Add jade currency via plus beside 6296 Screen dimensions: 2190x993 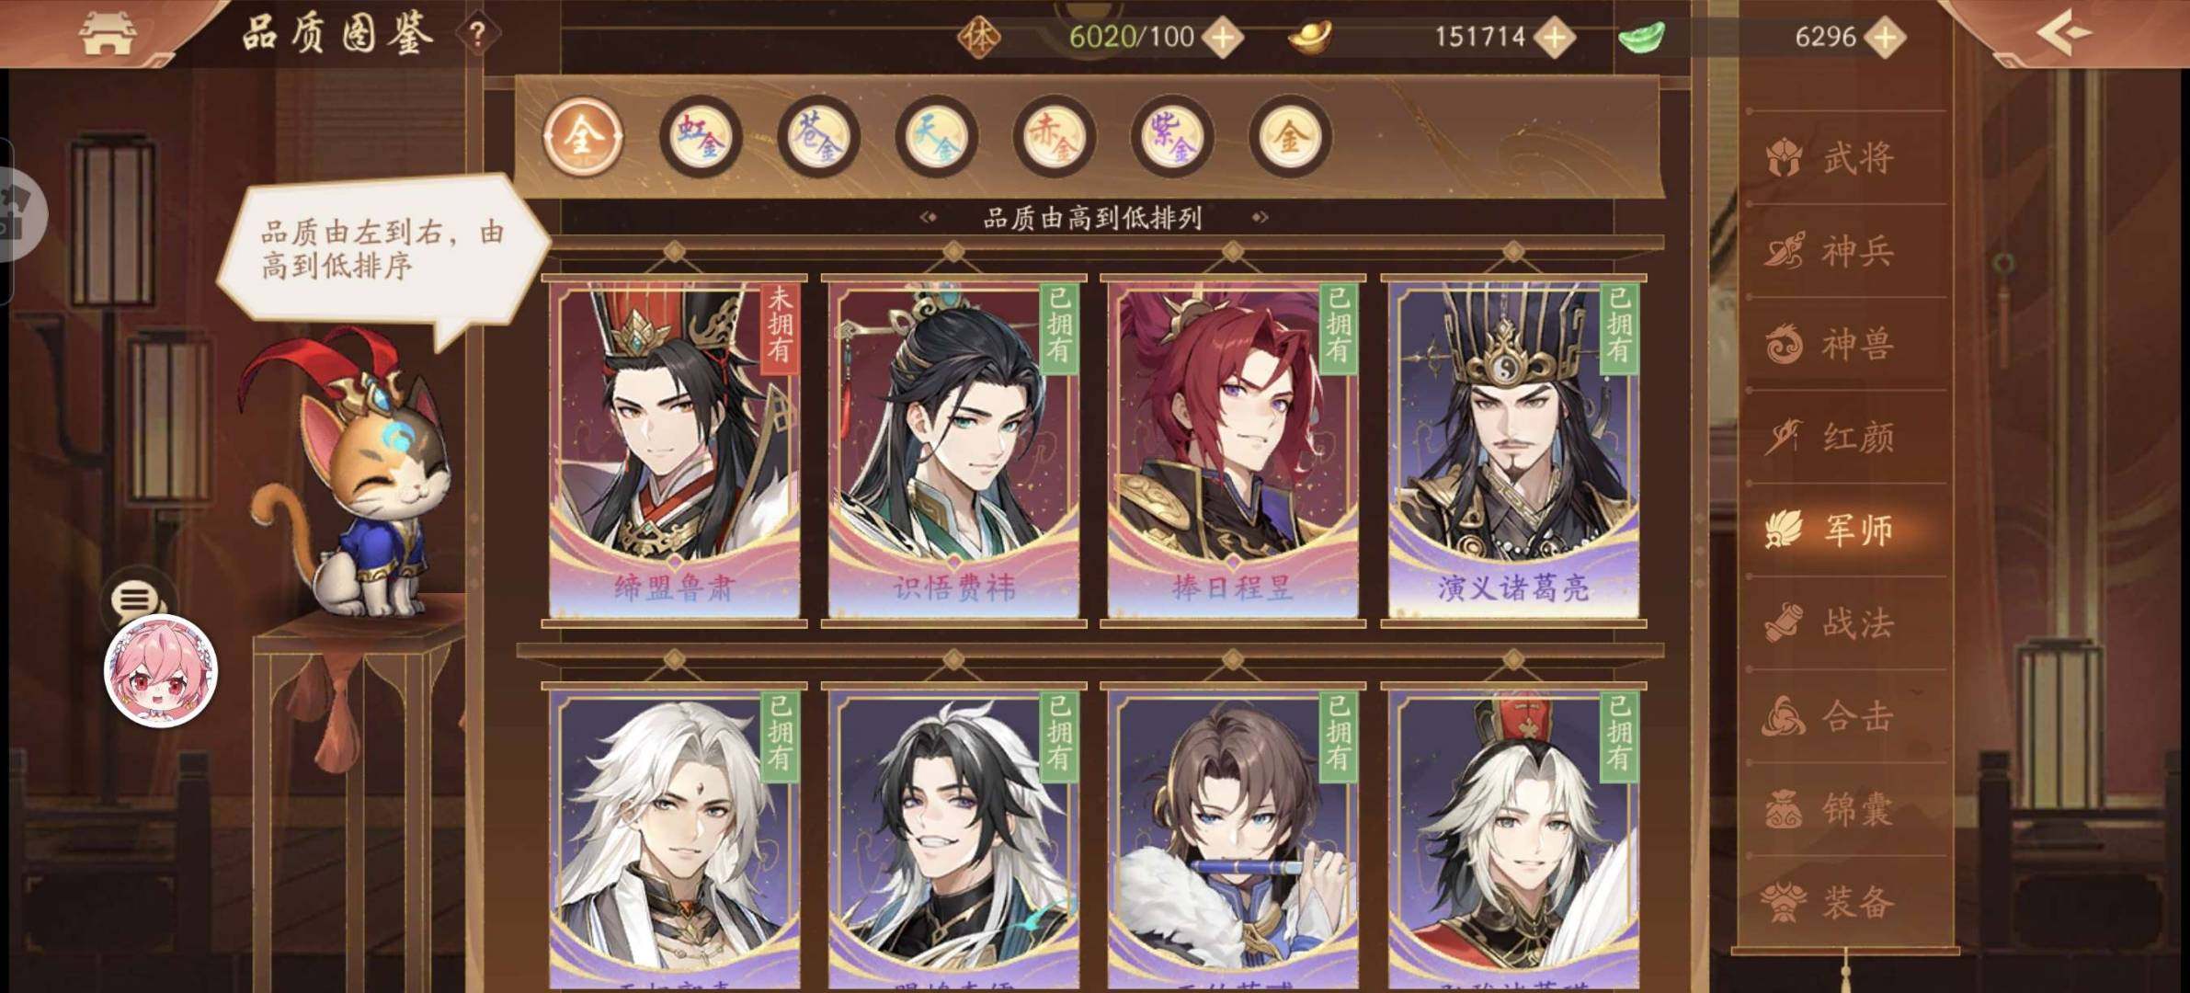pos(1885,37)
